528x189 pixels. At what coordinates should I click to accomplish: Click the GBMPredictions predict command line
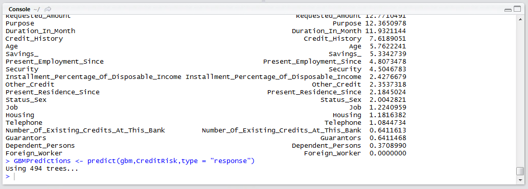tap(130, 161)
